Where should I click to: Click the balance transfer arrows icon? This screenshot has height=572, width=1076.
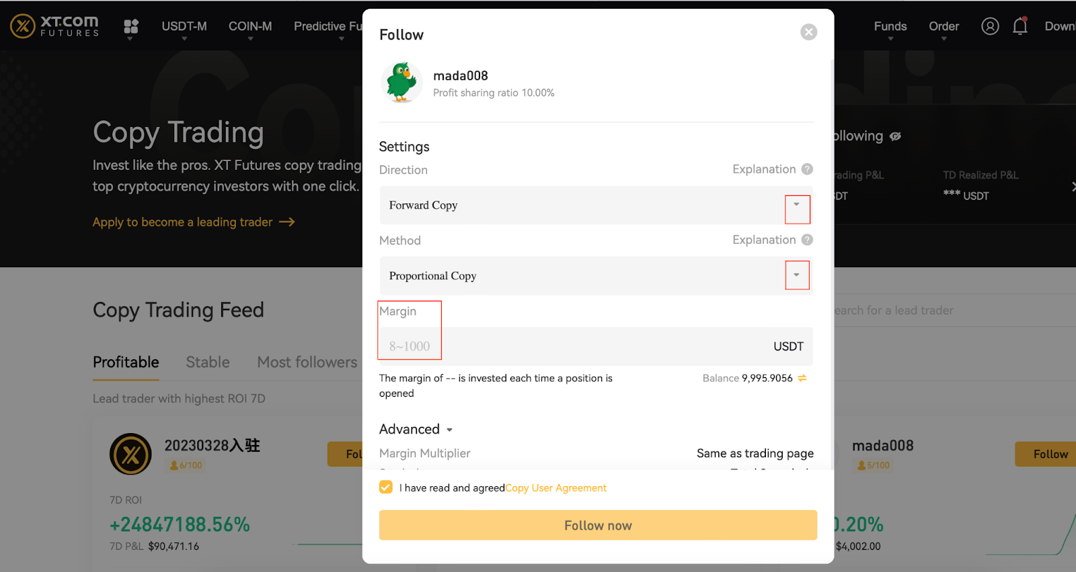click(802, 379)
